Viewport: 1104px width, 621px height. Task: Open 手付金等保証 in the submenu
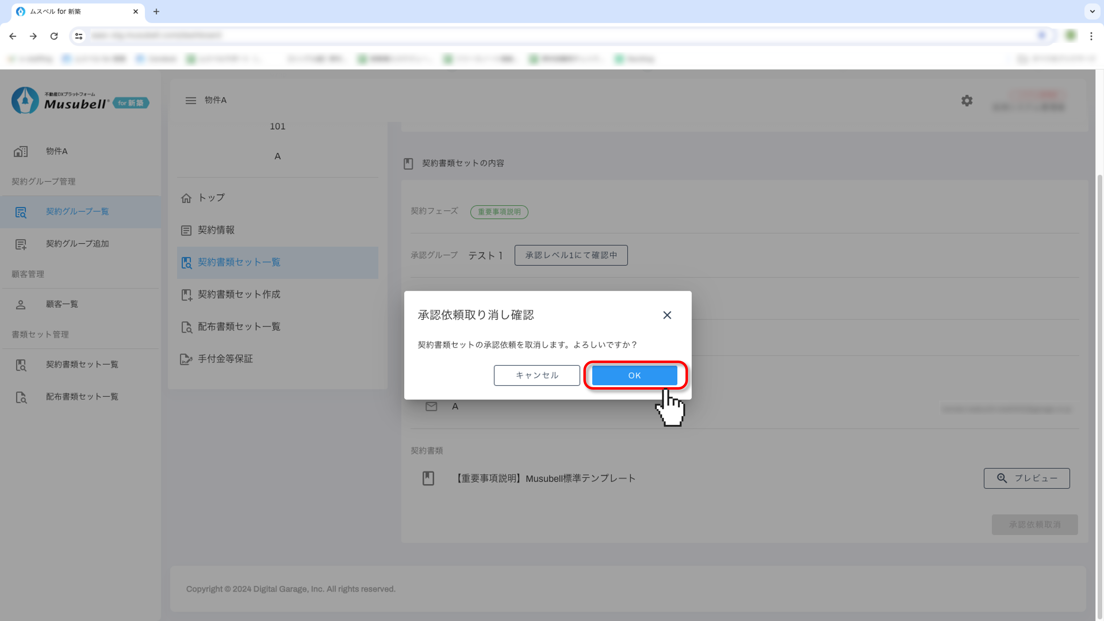(225, 359)
